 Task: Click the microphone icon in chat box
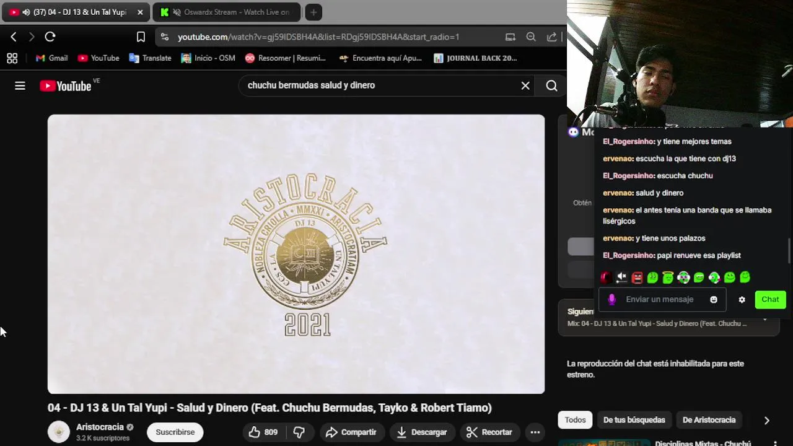point(611,300)
